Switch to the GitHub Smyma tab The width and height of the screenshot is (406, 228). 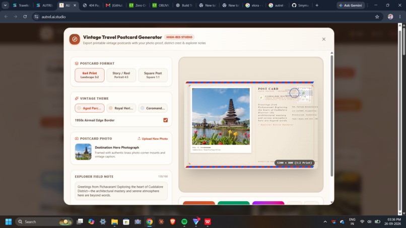pos(300,5)
